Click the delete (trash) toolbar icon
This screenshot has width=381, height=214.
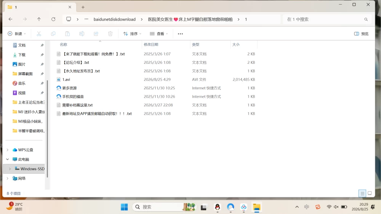tap(110, 34)
